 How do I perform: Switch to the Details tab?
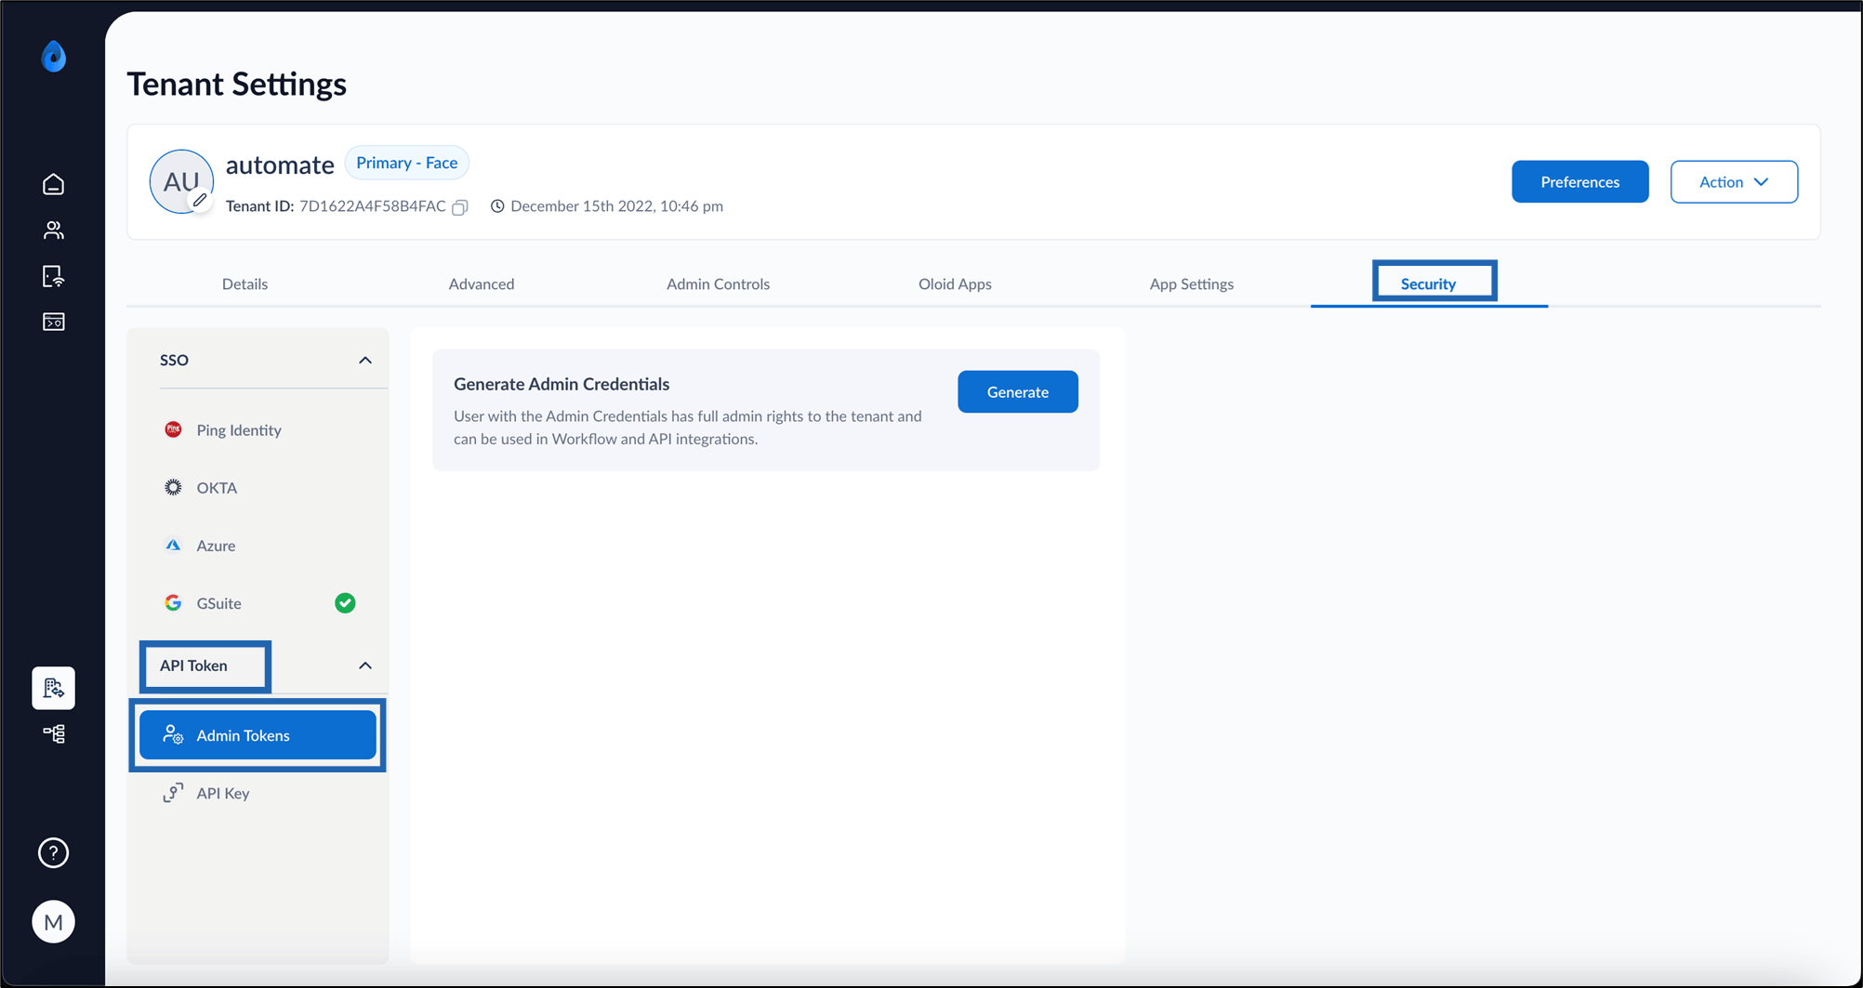coord(244,283)
